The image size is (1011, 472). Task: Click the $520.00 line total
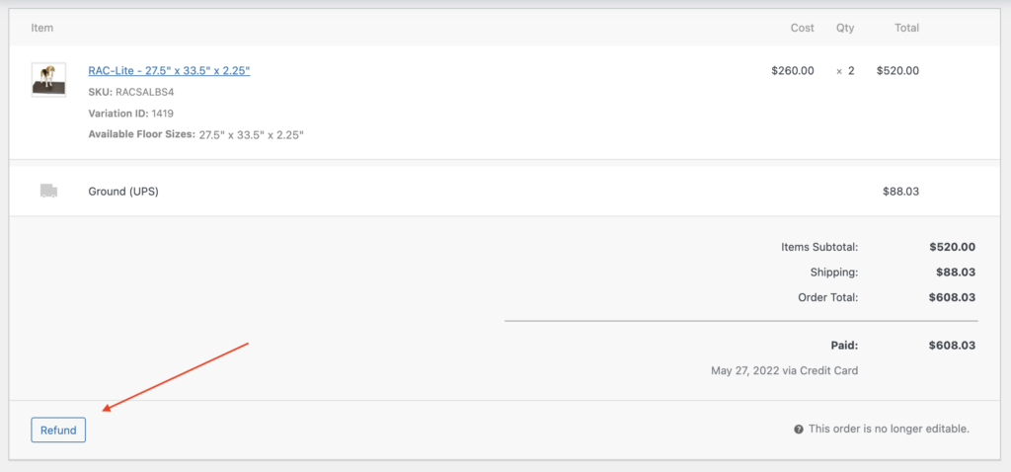[x=897, y=71]
